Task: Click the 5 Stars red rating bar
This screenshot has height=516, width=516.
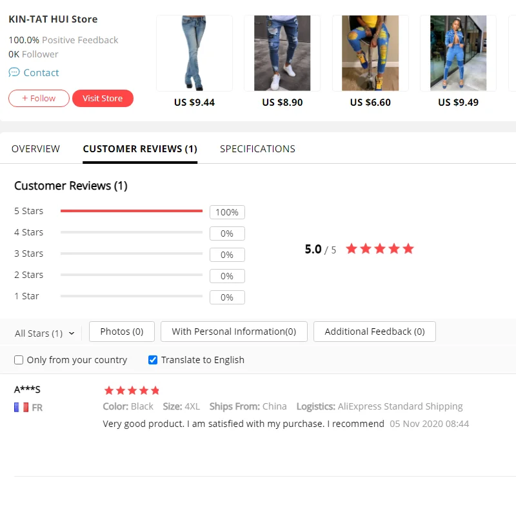Action: [x=132, y=211]
